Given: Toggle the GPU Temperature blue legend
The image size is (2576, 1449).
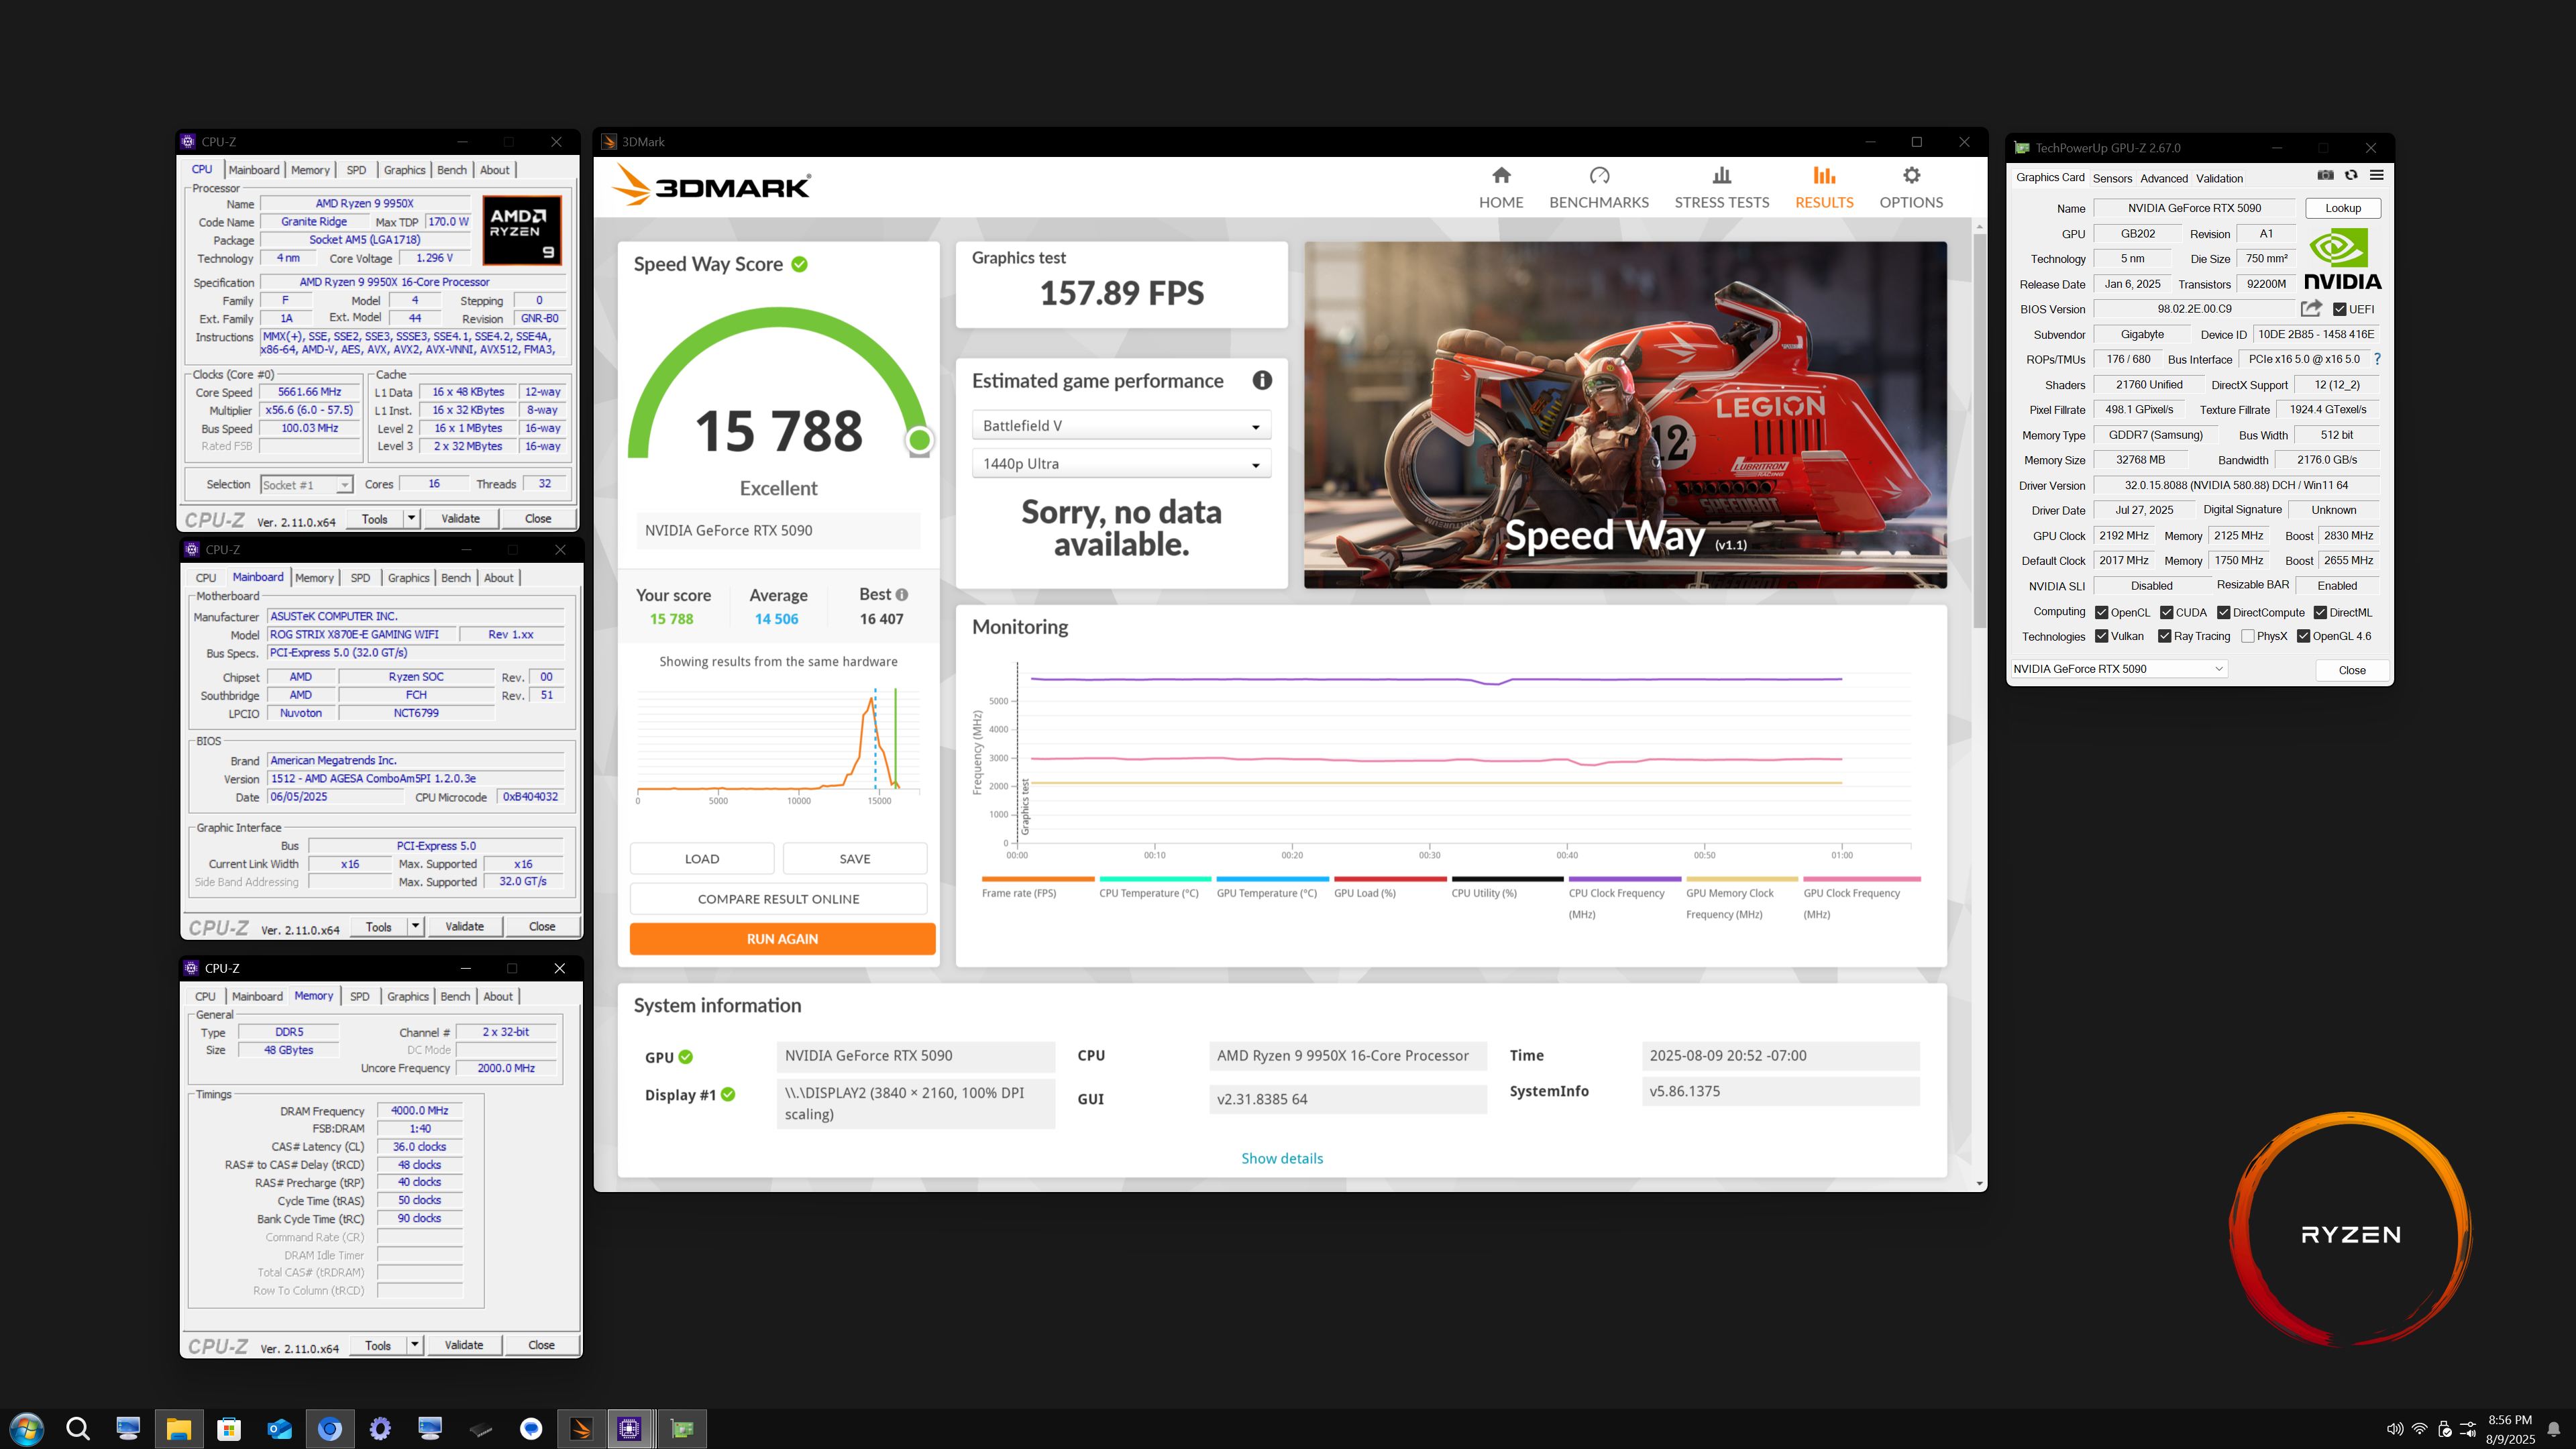Looking at the screenshot, I should click(x=1272, y=888).
